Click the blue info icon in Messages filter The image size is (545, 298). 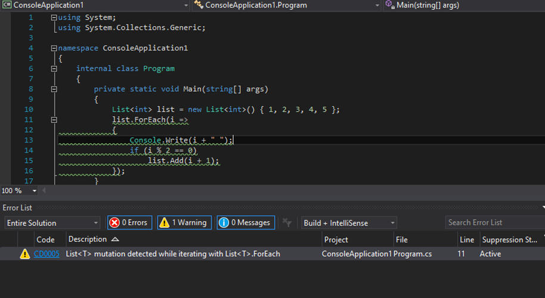pos(224,223)
